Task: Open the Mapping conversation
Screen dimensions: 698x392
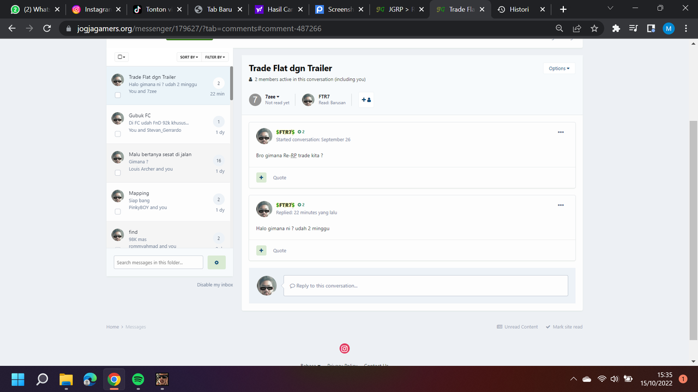Action: click(x=168, y=201)
